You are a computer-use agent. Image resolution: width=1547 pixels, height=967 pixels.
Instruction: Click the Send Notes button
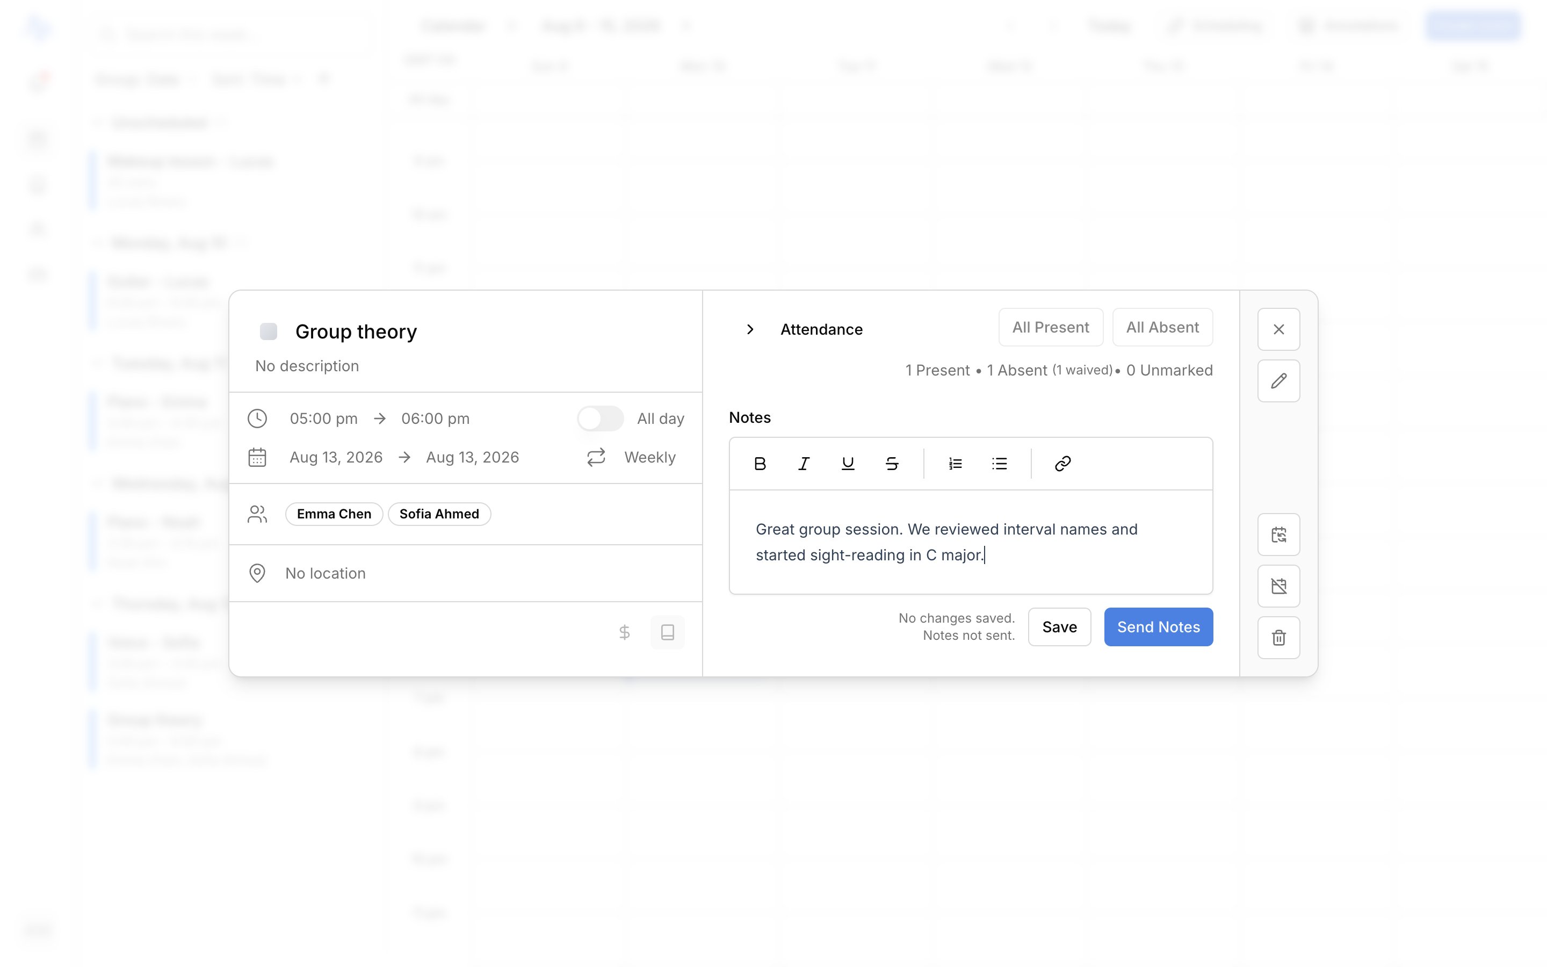click(1158, 627)
